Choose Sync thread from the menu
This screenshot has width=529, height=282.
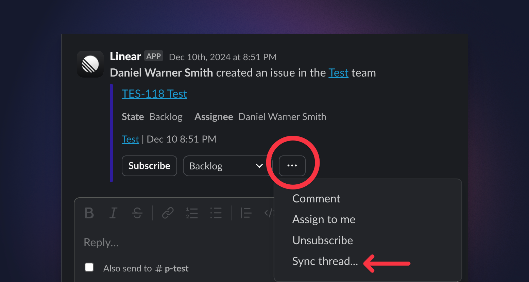(x=325, y=261)
